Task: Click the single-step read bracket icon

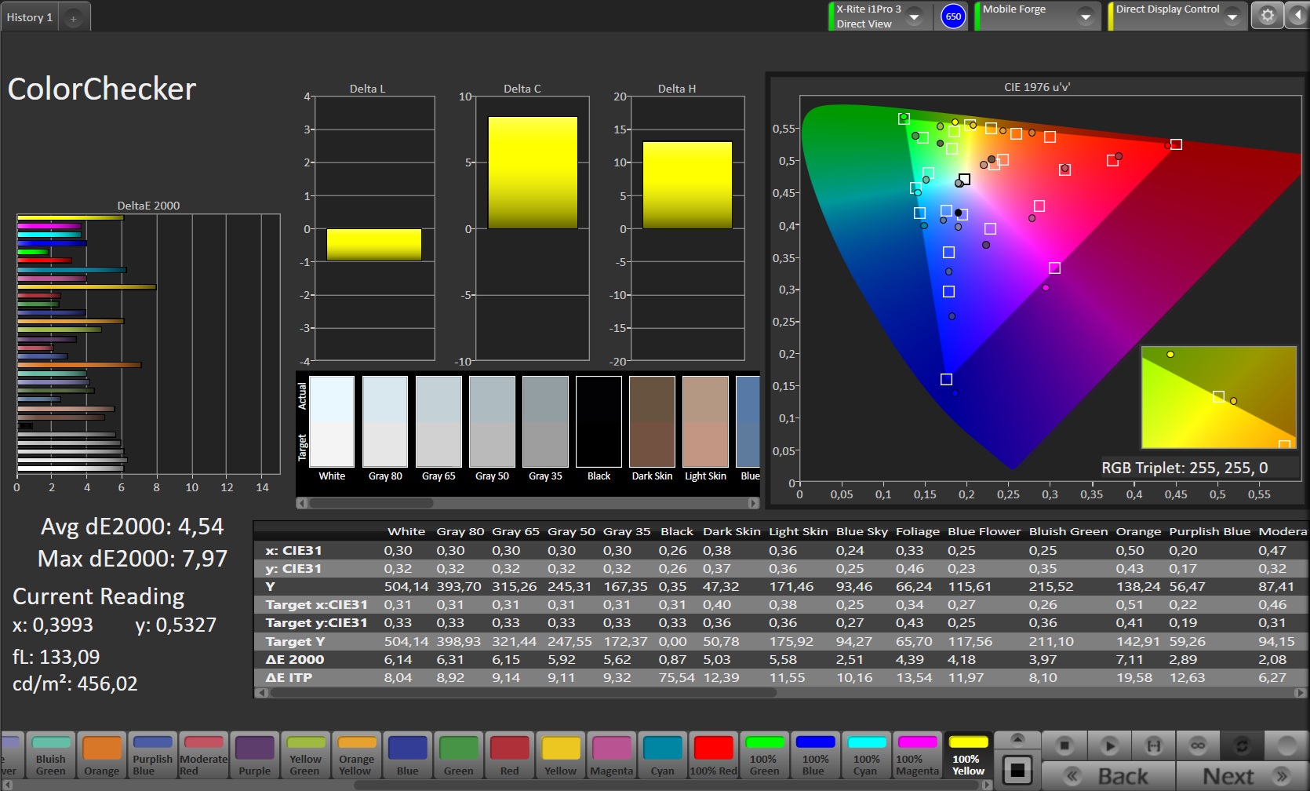Action: pos(1153,745)
